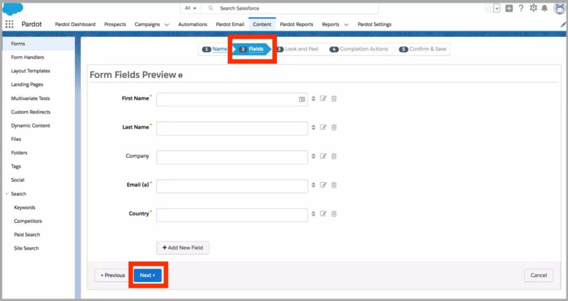This screenshot has width=568, height=301.
Task: Open the help question mark icon
Action: tap(521, 8)
